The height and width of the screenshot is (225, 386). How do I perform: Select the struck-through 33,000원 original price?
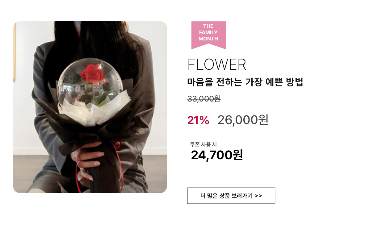coord(204,99)
